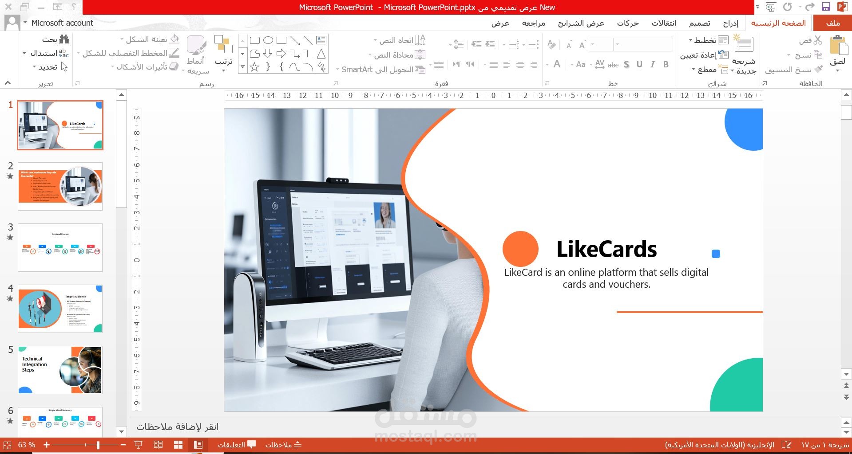Screen dimensions: 852x454
Task: Click the Paste clipboard icon
Action: (x=838, y=46)
